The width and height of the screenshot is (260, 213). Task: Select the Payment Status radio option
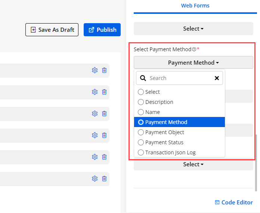pos(141,142)
